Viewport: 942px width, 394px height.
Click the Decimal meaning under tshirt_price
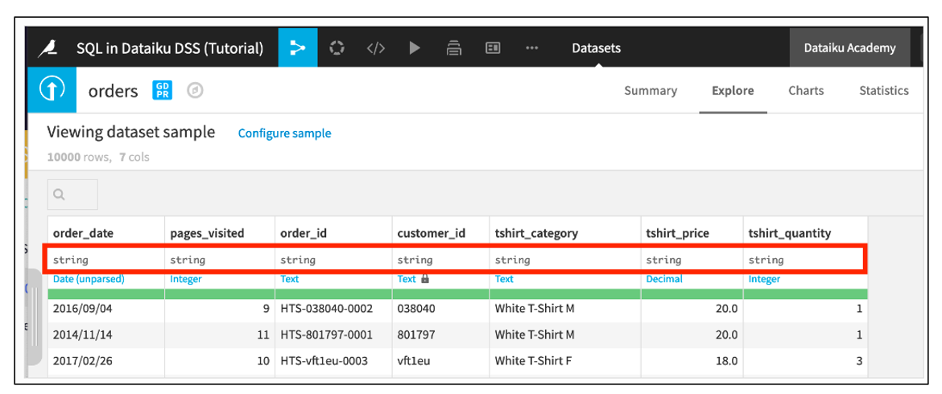pos(664,279)
